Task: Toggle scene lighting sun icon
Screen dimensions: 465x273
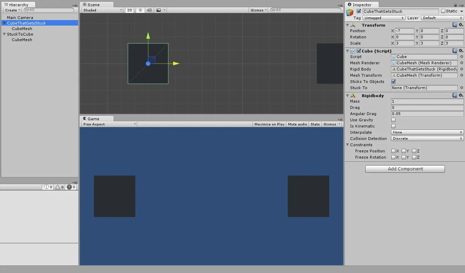Action: (x=140, y=10)
